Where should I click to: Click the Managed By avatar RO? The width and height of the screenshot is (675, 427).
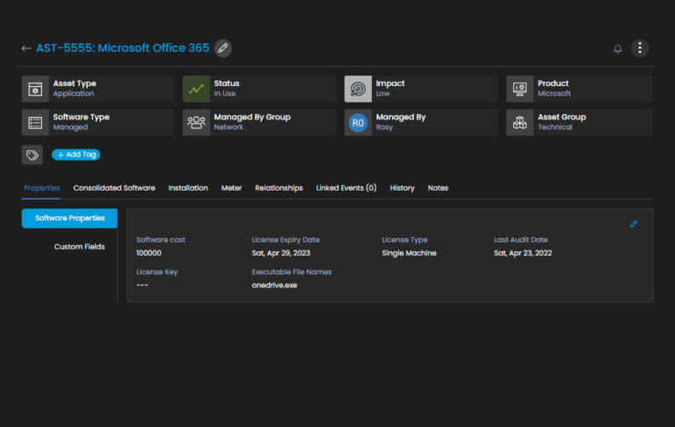[358, 123]
